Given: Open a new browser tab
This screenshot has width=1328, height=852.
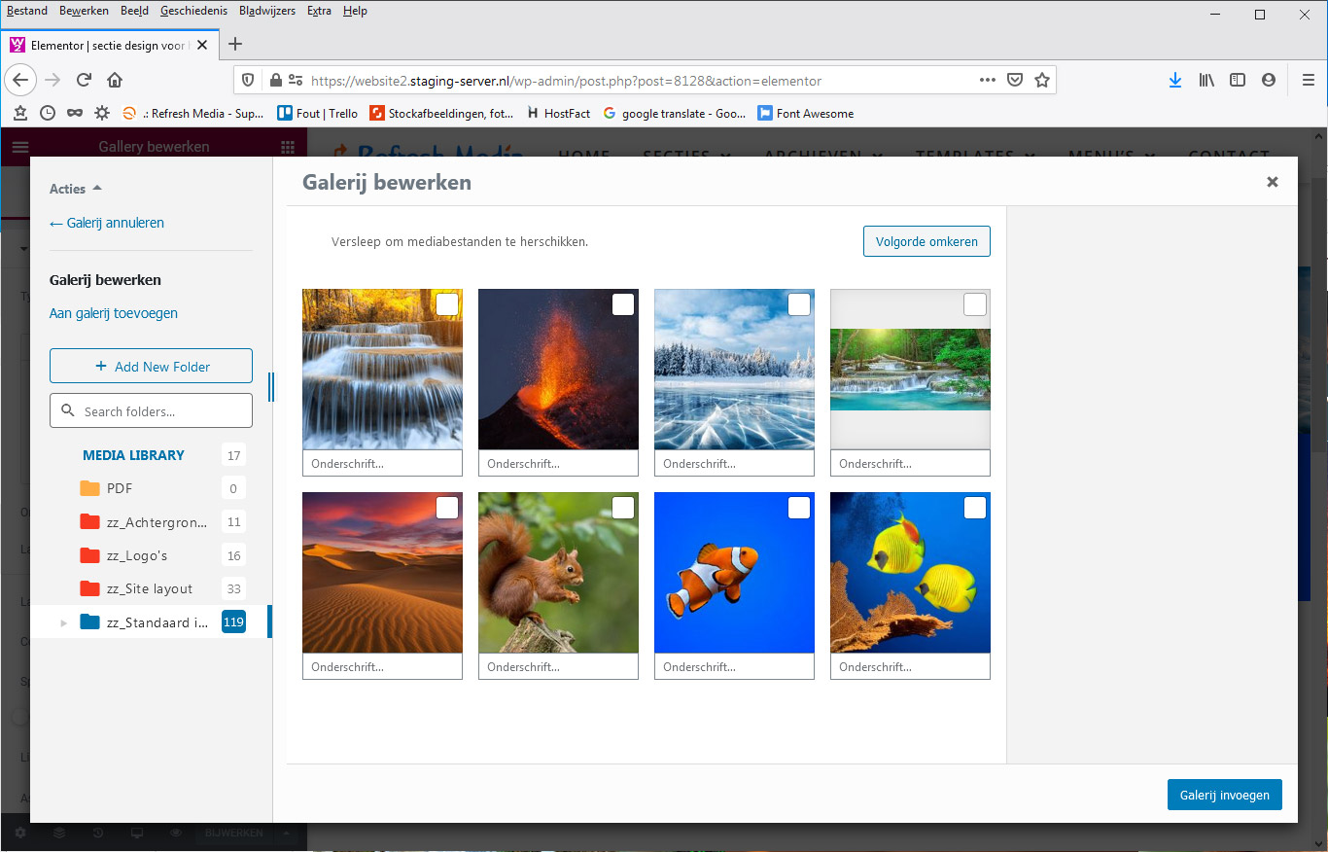Looking at the screenshot, I should [235, 44].
